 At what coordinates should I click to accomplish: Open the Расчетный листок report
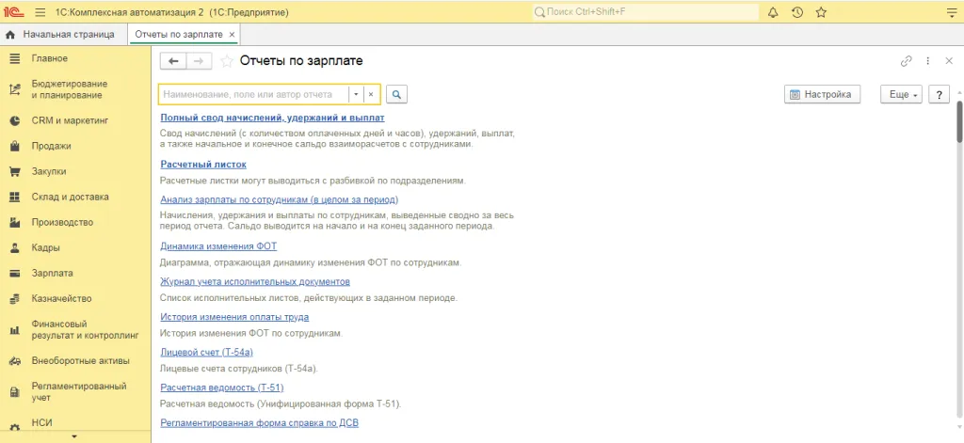(x=203, y=164)
